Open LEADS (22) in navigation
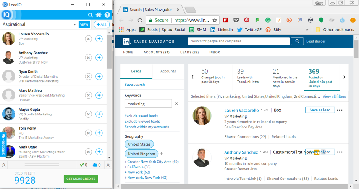359x189 pixels. pyautogui.click(x=189, y=52)
